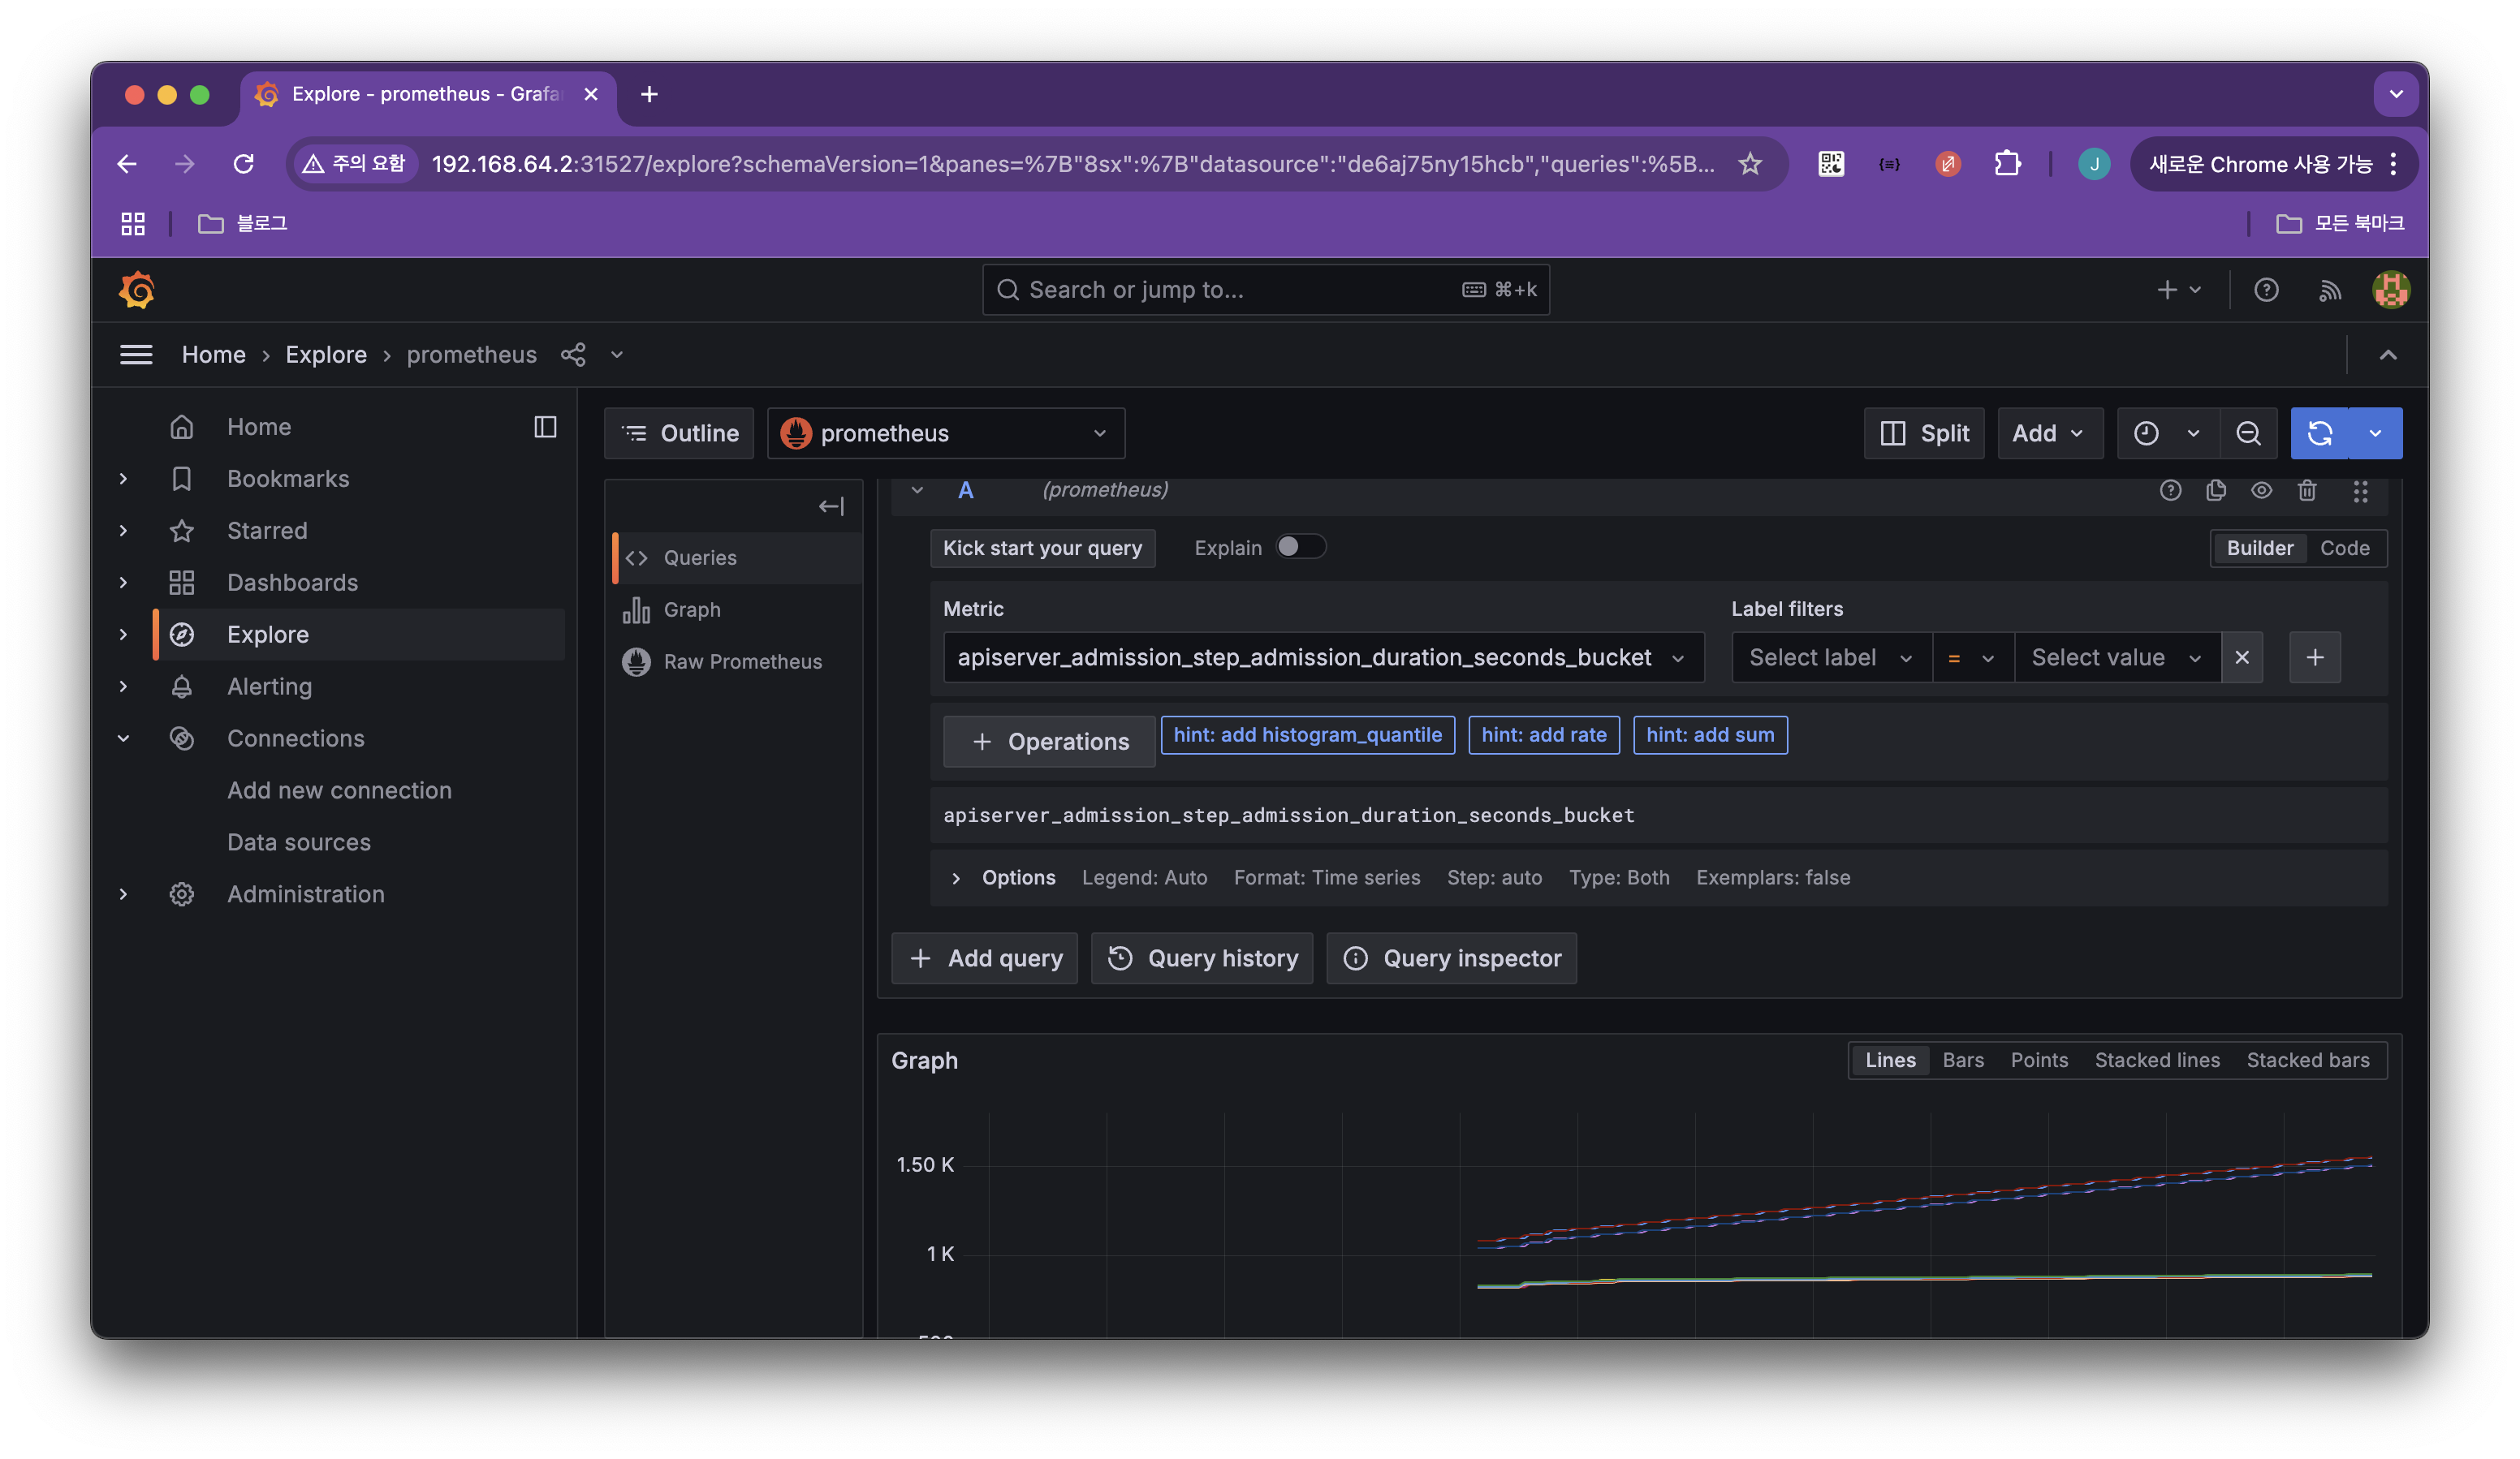Viewport: 2520px width, 1459px height.
Task: Click the Split pane button
Action: tap(1924, 433)
